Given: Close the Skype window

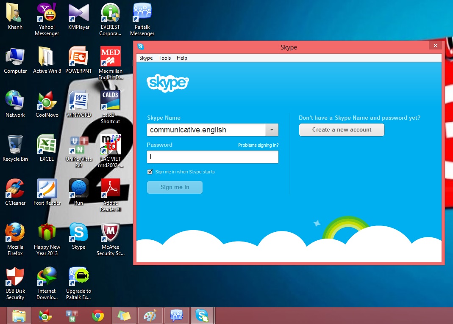Looking at the screenshot, I should [x=435, y=46].
